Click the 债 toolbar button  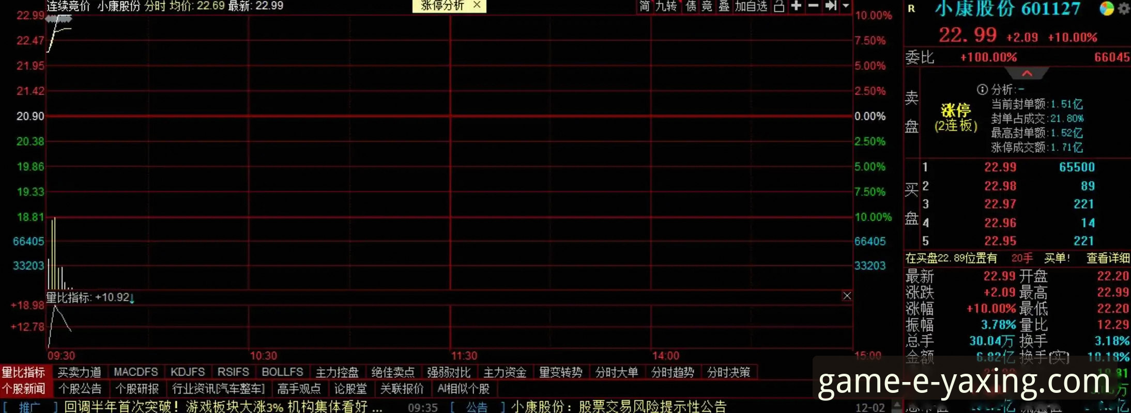[691, 6]
